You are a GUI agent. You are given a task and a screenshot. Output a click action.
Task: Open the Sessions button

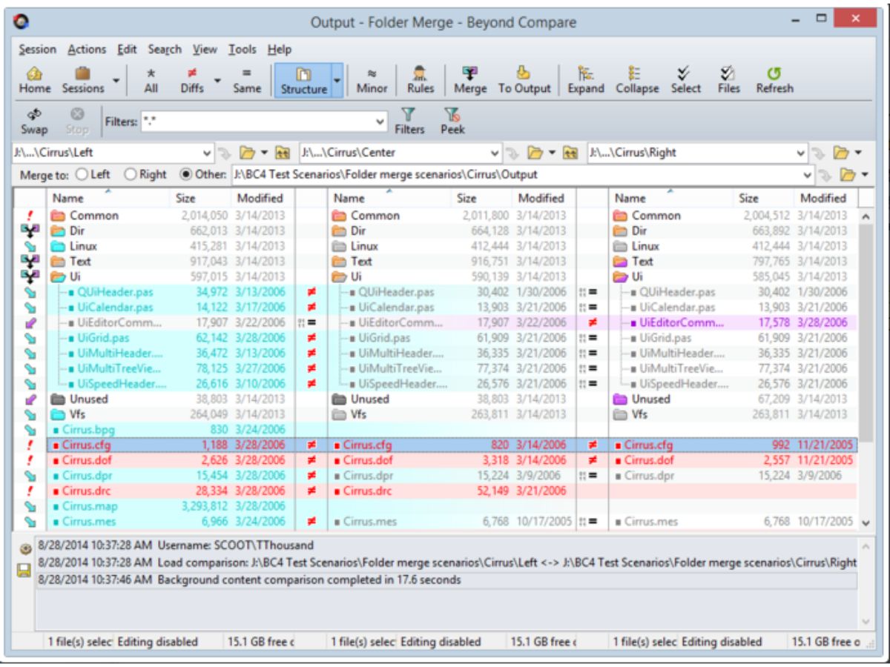82,80
